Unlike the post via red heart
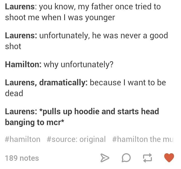Screen dimensions: 181x169 (169, 158)
